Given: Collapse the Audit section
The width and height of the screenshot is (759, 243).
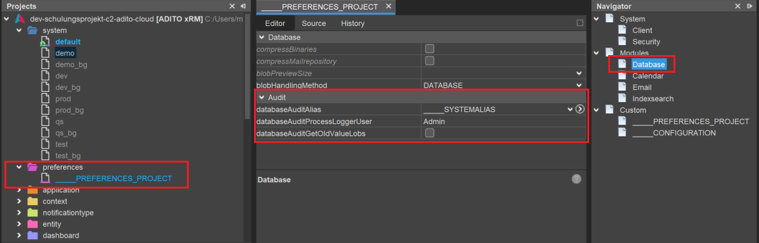Looking at the screenshot, I should (262, 97).
